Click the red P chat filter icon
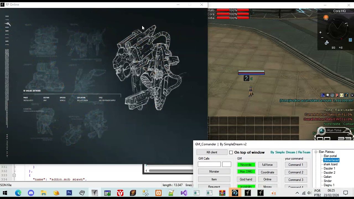The height and width of the screenshot is (199, 354). pos(337,95)
